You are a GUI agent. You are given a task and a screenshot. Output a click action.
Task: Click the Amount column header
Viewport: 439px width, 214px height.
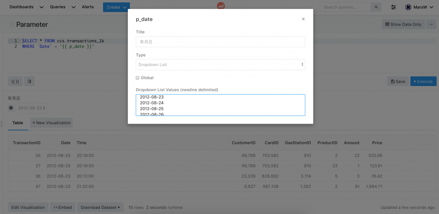352,143
